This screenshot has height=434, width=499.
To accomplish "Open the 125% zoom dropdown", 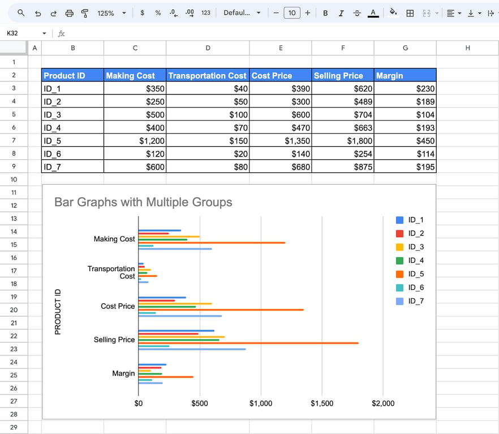I will tap(111, 13).
